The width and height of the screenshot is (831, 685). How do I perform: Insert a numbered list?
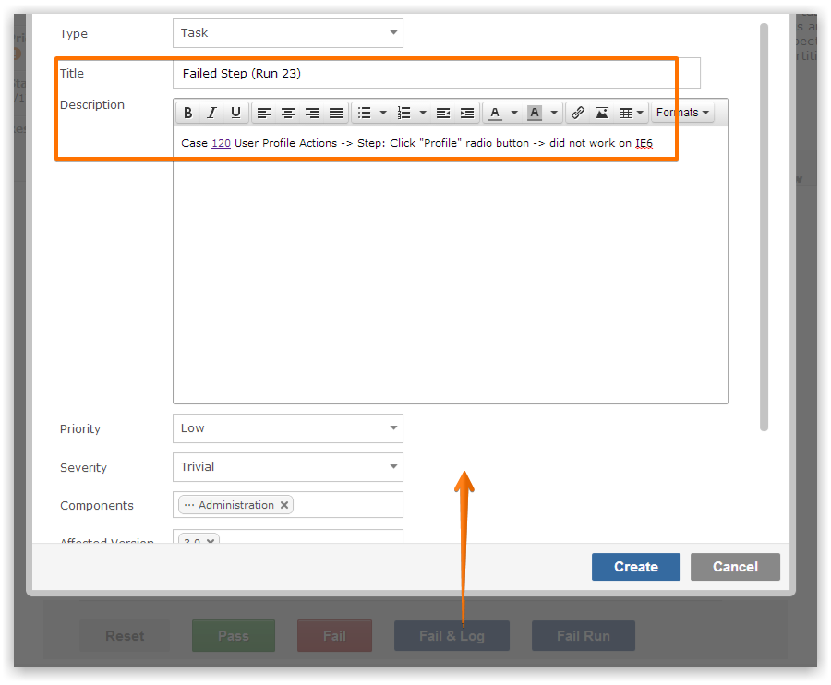point(403,113)
